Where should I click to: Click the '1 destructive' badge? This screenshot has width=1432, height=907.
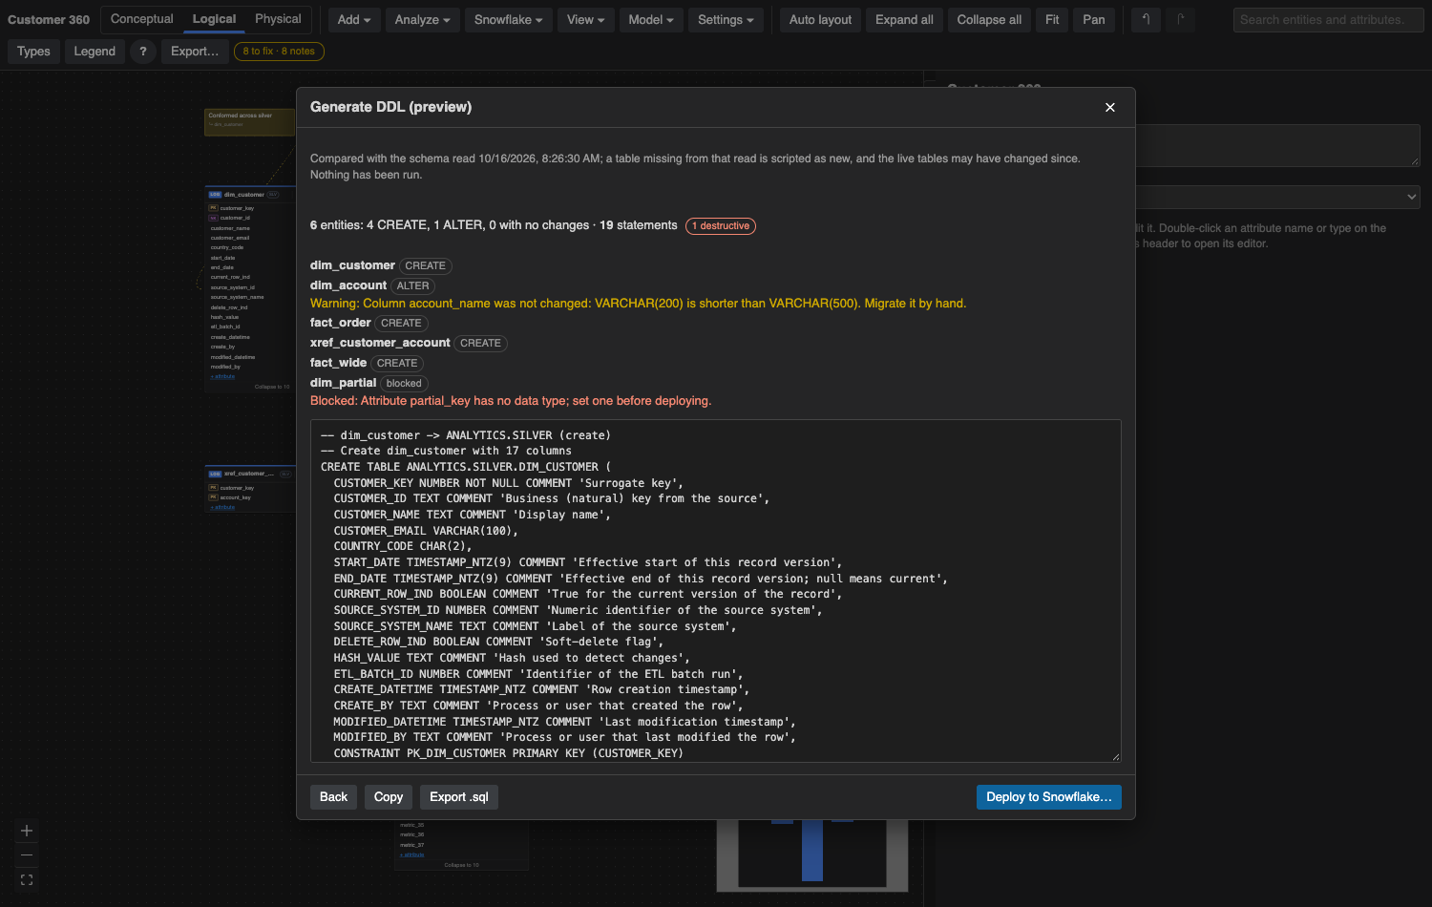pyautogui.click(x=721, y=226)
